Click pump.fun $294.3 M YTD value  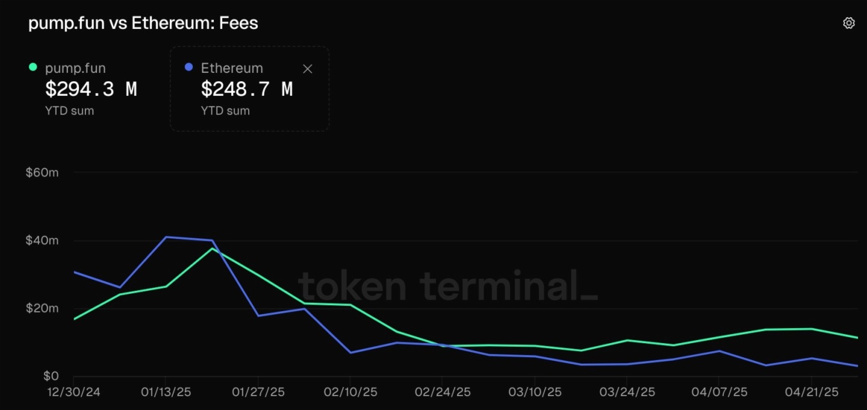point(91,89)
